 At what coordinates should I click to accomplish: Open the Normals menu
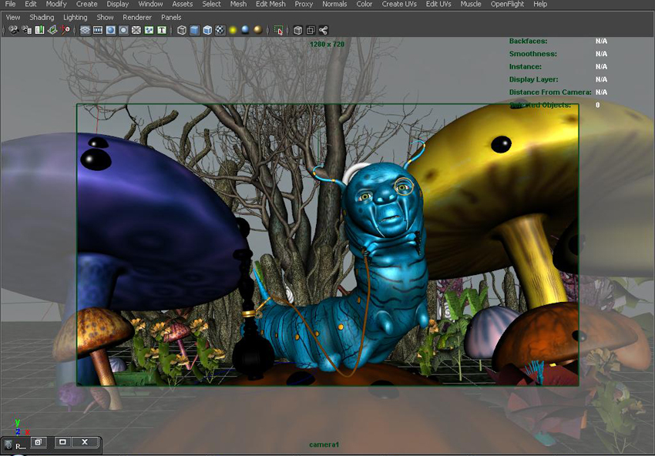tap(334, 4)
